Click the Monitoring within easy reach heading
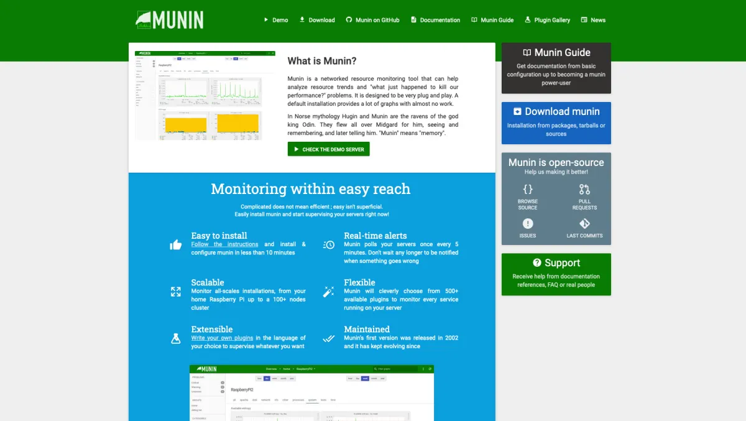Viewport: 746px width, 421px height. click(311, 189)
